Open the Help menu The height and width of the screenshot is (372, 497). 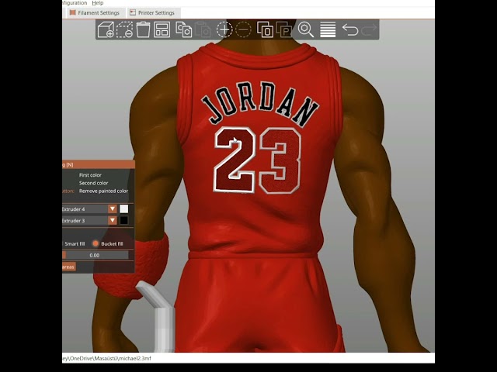98,3
